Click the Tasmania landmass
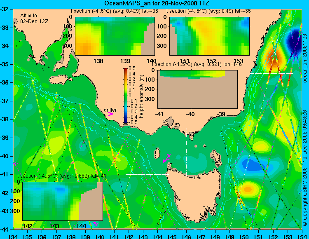The width and height of the screenshot is (309, 239). (x=193, y=195)
